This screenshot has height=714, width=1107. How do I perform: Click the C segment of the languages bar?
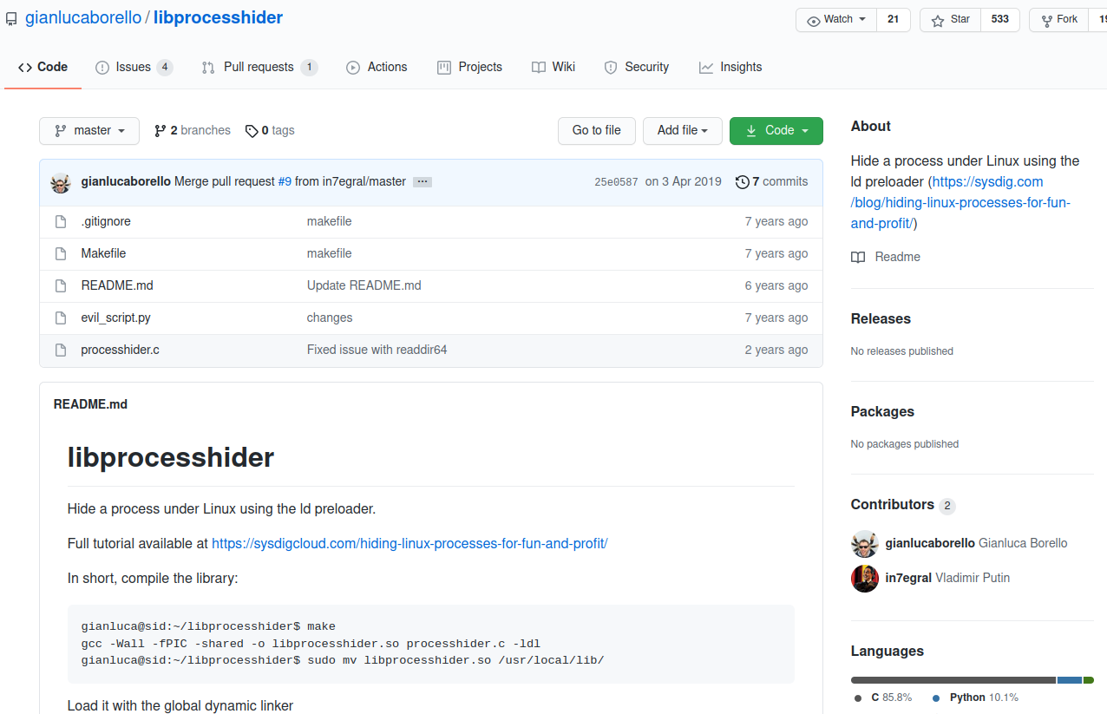pyautogui.click(x=953, y=680)
